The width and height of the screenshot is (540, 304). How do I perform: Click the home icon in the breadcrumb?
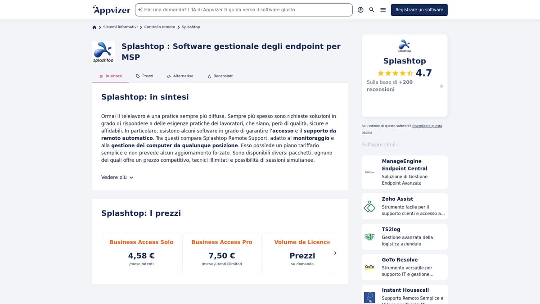pos(94,27)
